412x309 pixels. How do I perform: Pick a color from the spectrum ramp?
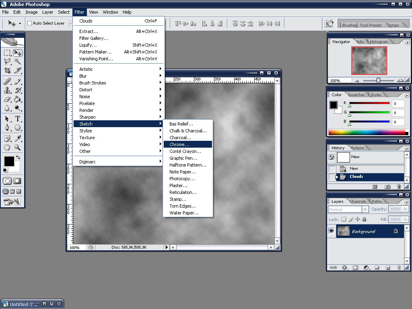point(366,132)
